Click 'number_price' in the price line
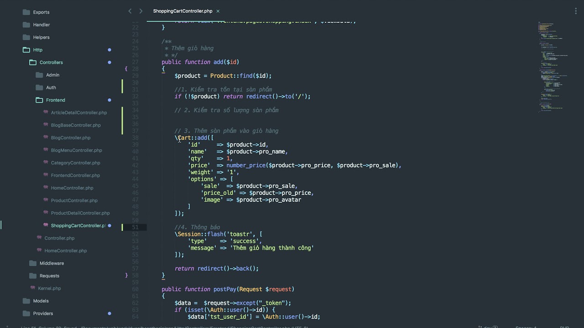584x328 pixels. (x=246, y=165)
